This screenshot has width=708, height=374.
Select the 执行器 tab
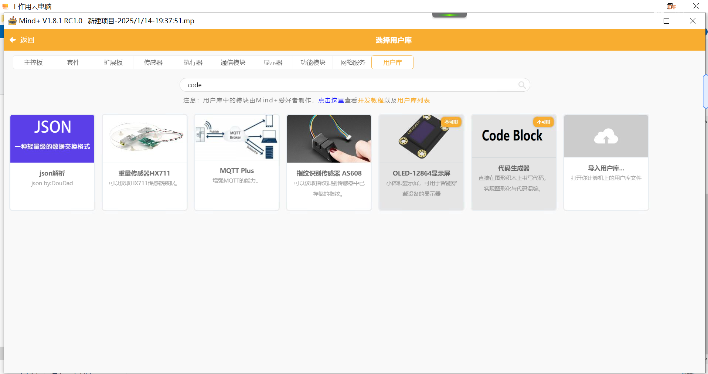pos(193,62)
